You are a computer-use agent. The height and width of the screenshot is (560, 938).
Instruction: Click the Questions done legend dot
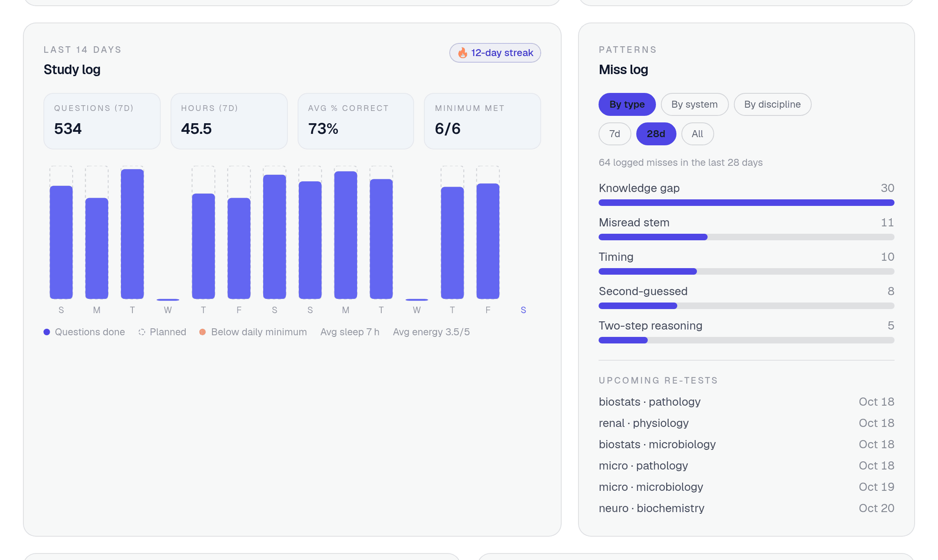[47, 332]
